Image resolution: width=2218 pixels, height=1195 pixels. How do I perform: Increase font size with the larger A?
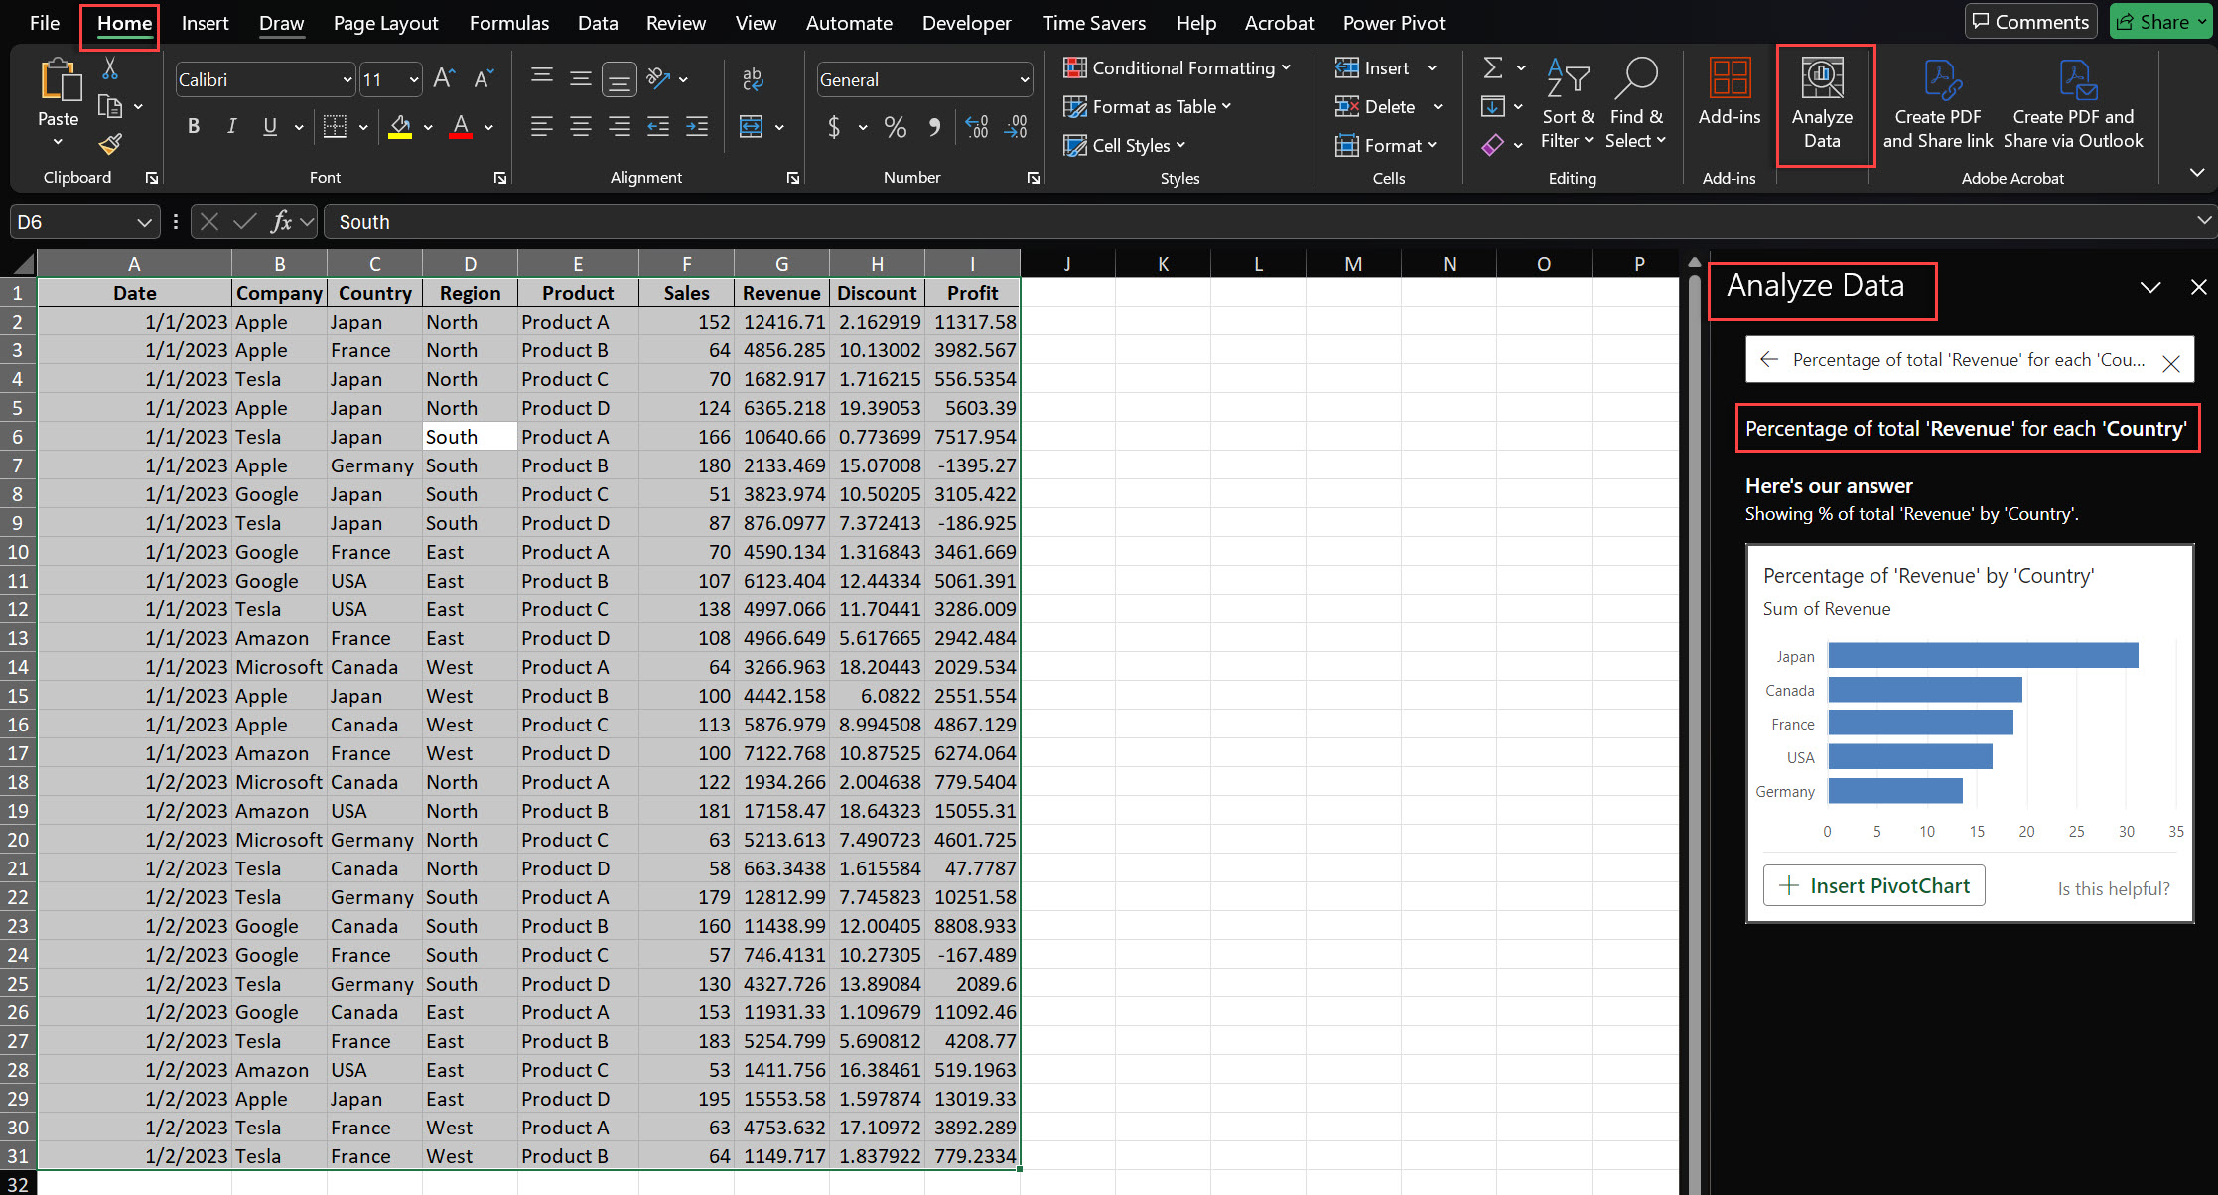pos(445,79)
